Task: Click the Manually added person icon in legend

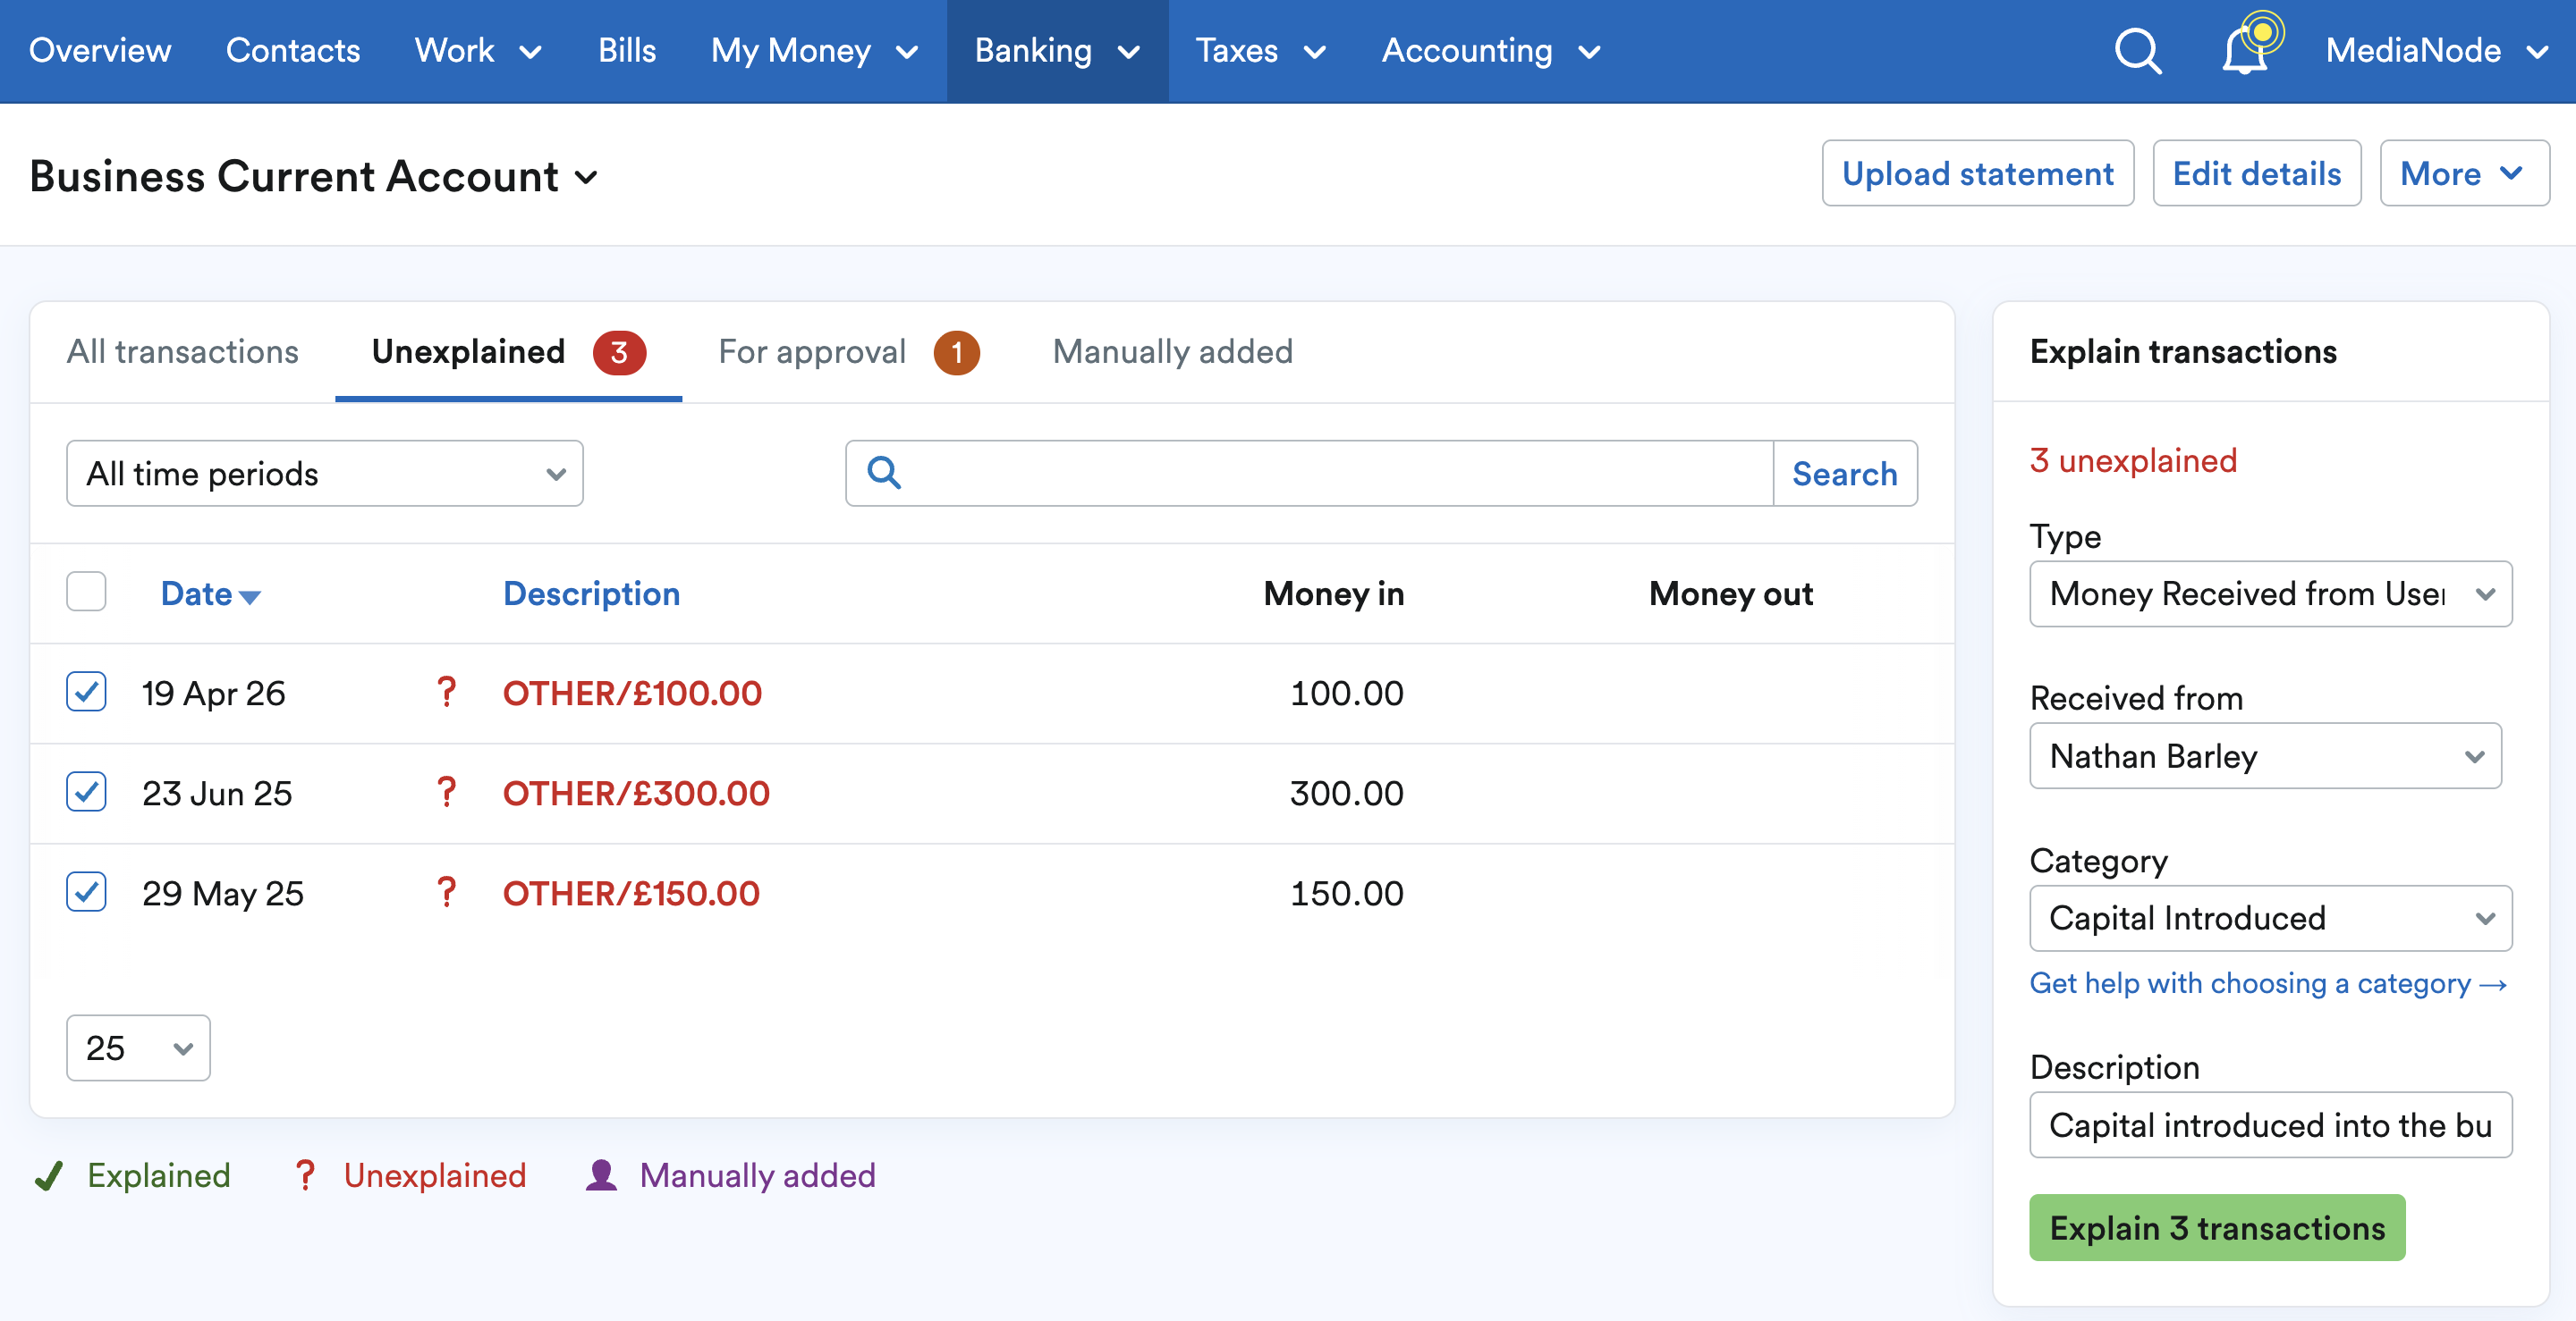Action: point(601,1175)
